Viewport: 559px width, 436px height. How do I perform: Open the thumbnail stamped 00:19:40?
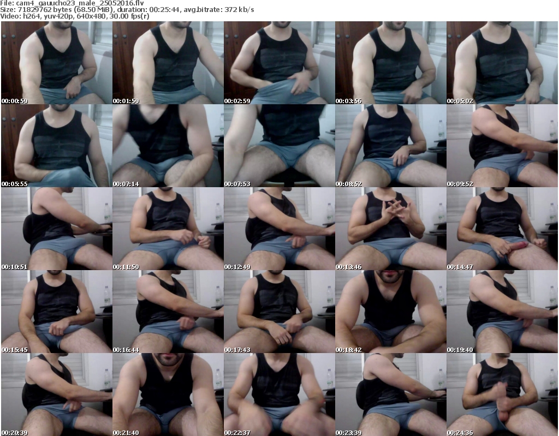(502, 312)
